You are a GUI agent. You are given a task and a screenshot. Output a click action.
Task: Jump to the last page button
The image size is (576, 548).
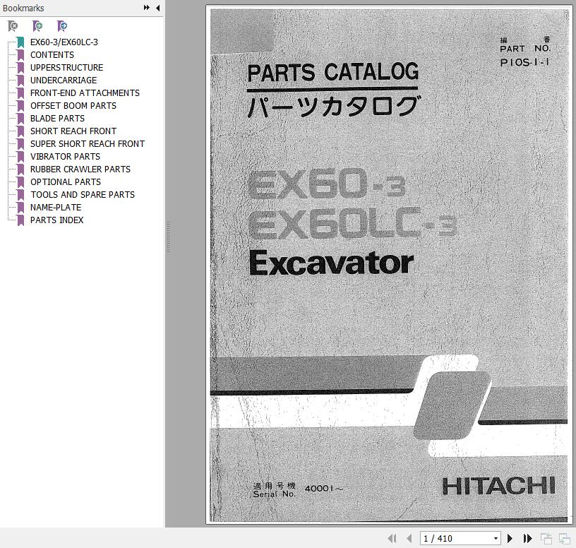tap(527, 539)
